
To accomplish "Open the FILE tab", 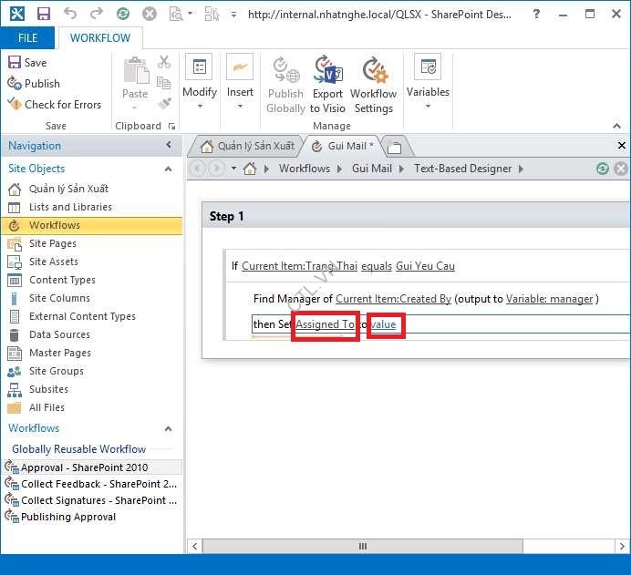I will (x=27, y=38).
